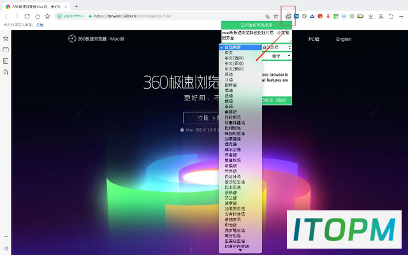408x255 pixels.
Task: Select 保加利亚语 in the language list
Action: click(240, 133)
